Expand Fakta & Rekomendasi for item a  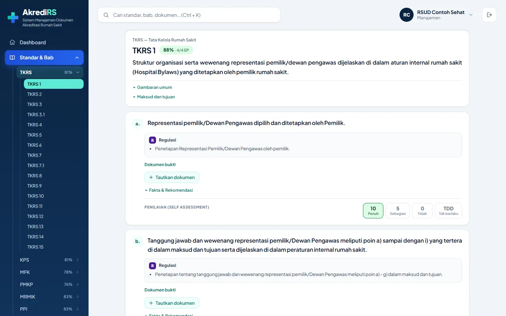point(169,190)
